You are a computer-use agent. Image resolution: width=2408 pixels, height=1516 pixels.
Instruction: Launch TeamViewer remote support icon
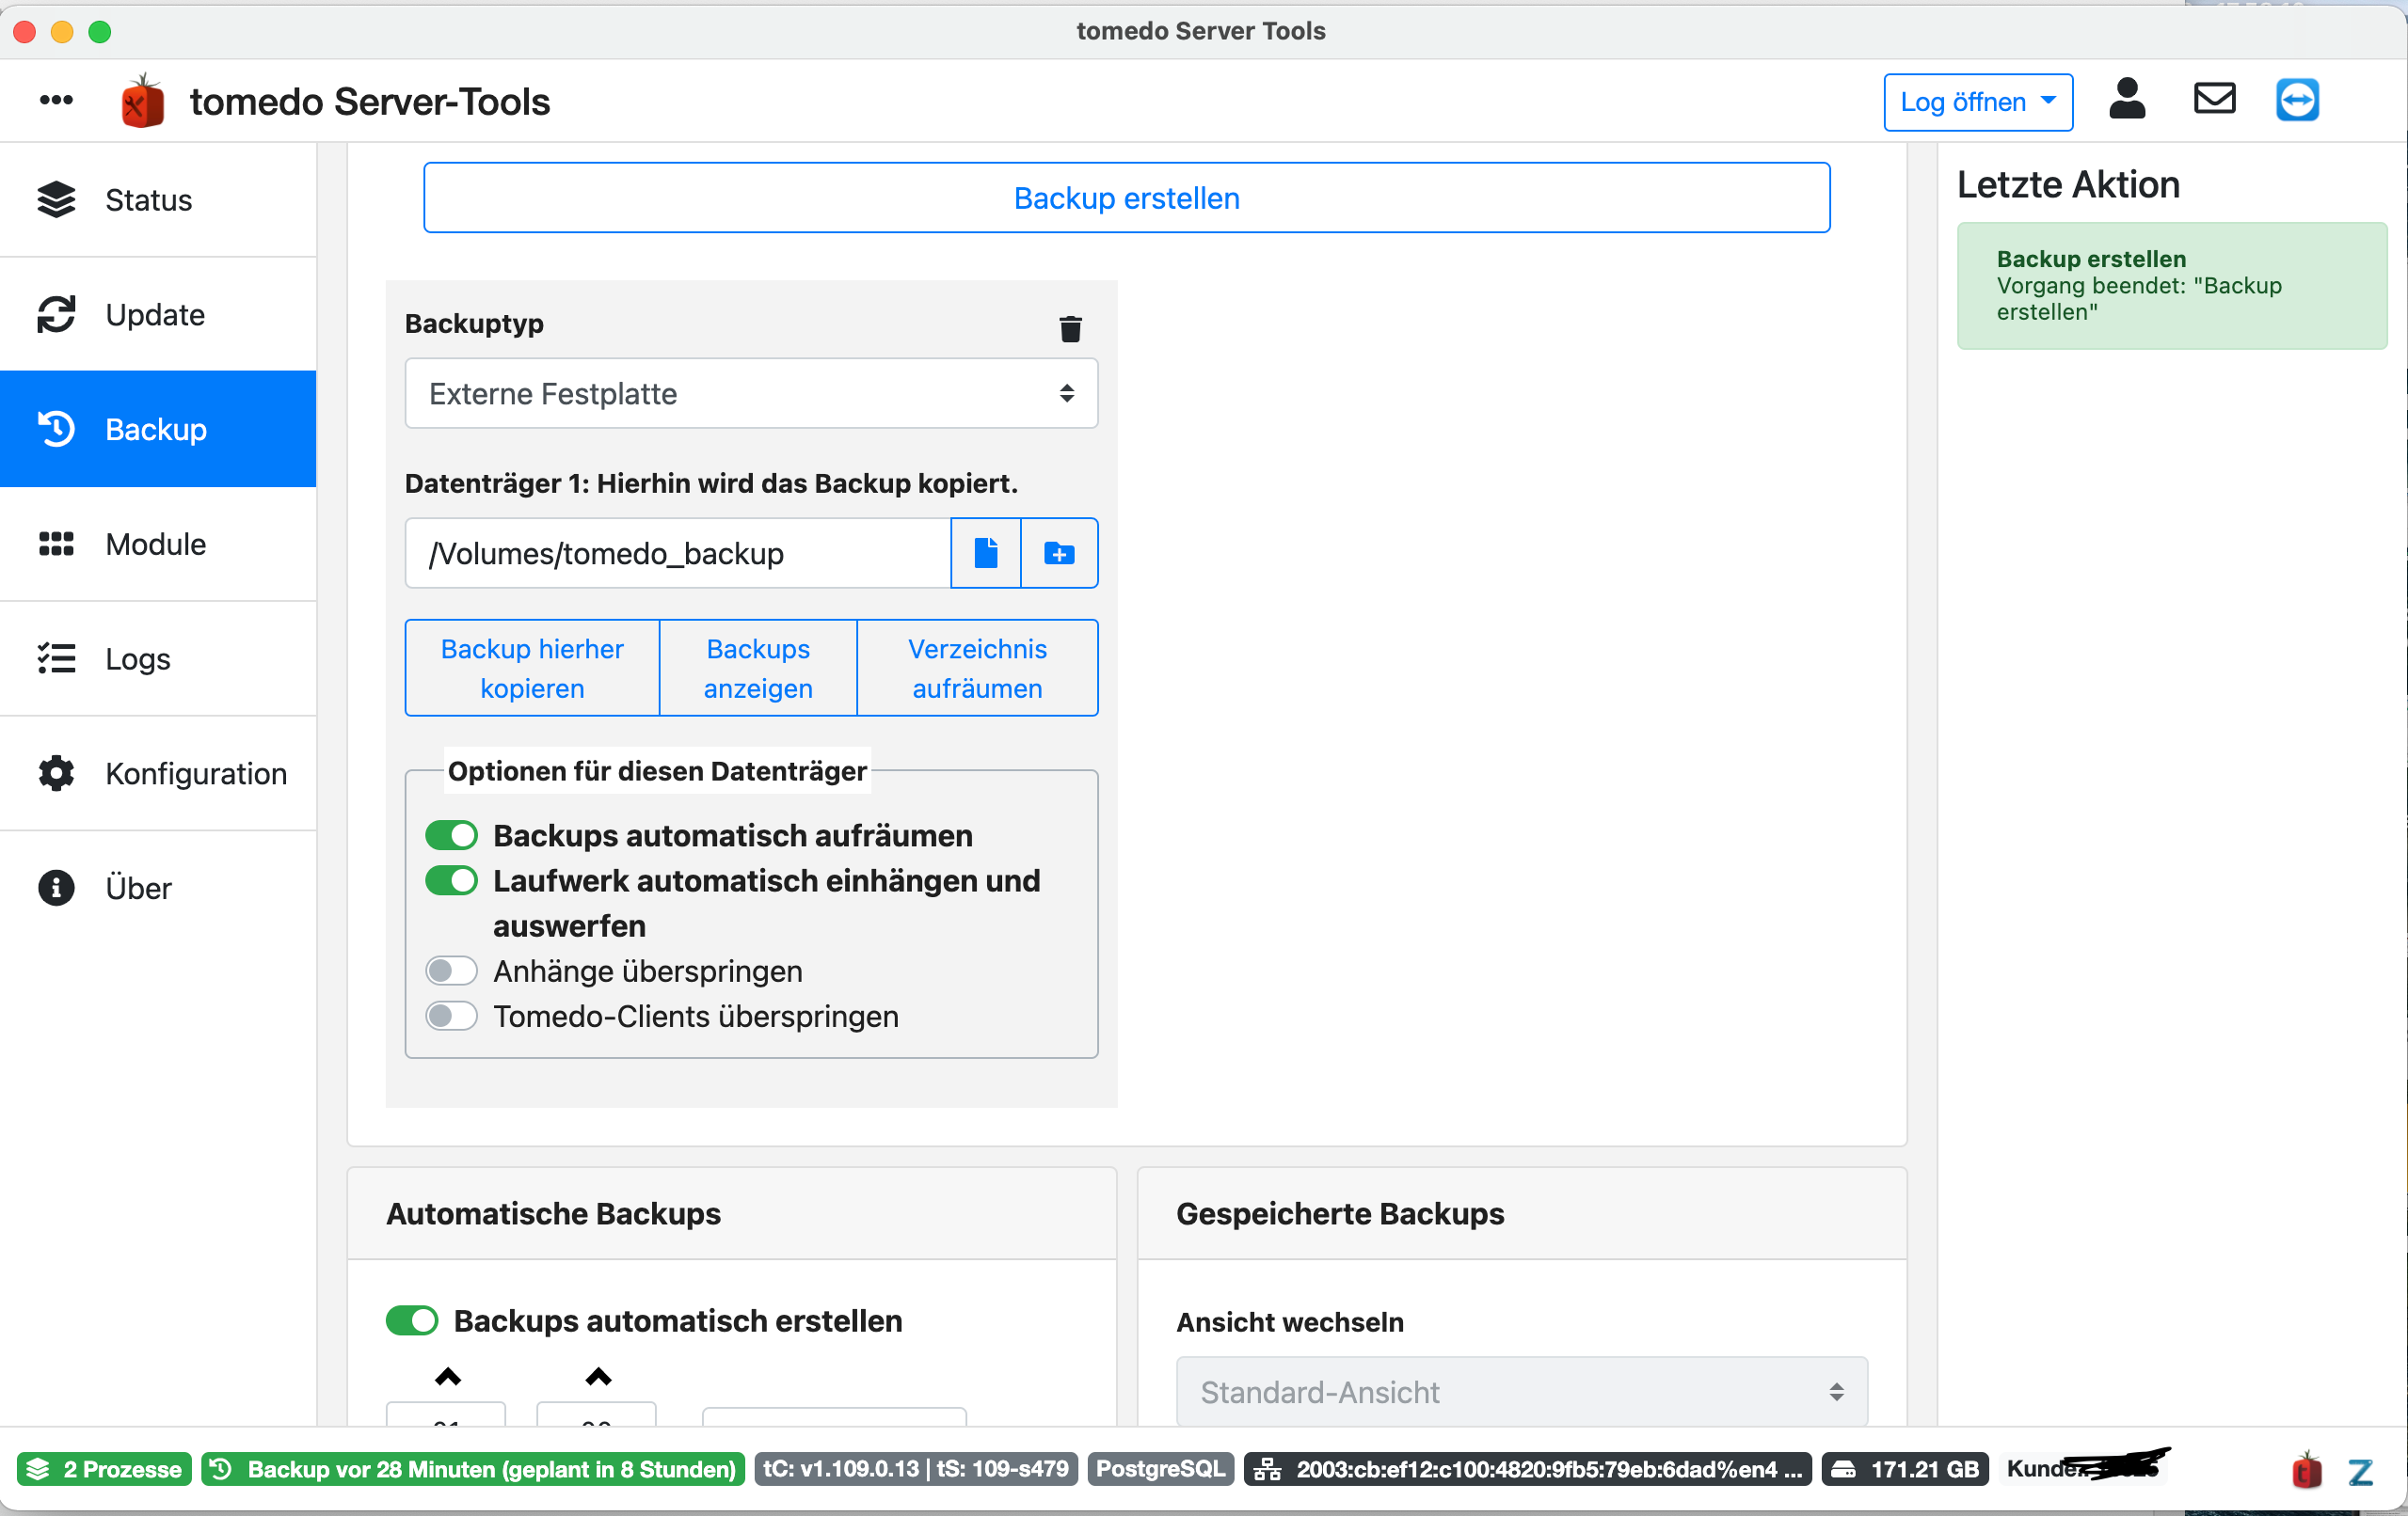(2297, 100)
